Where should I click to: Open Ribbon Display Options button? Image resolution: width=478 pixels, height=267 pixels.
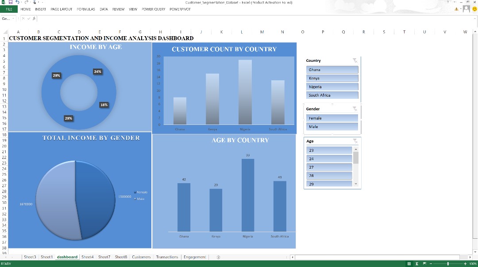455,2
